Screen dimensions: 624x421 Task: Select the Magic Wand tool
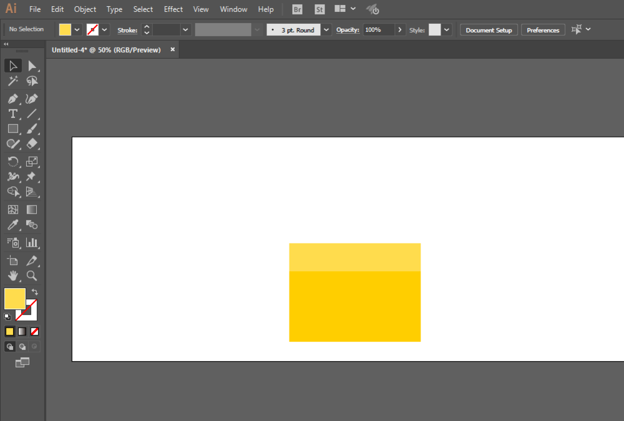12,82
